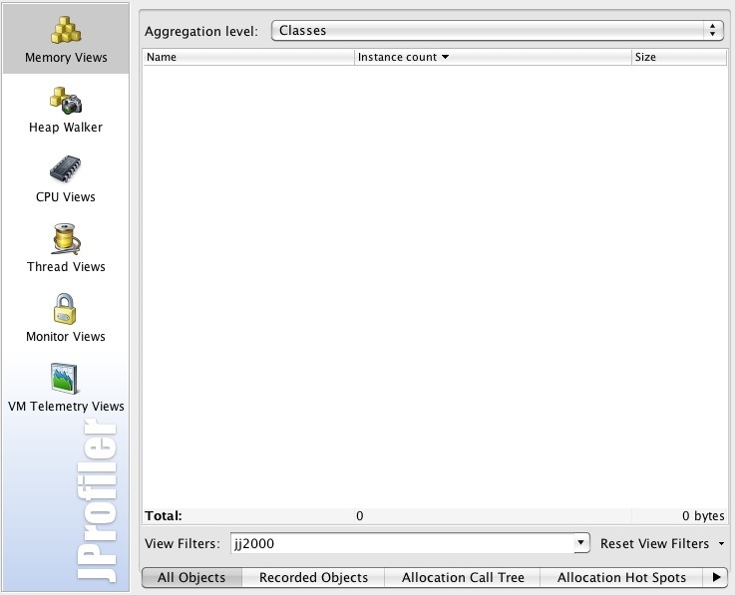Sort by the Instance count column header

(x=493, y=58)
